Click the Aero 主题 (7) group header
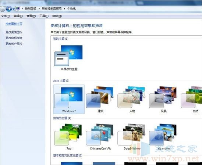The image size is (202, 165). click(x=61, y=81)
